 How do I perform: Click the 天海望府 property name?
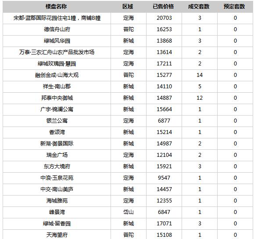coord(57,235)
